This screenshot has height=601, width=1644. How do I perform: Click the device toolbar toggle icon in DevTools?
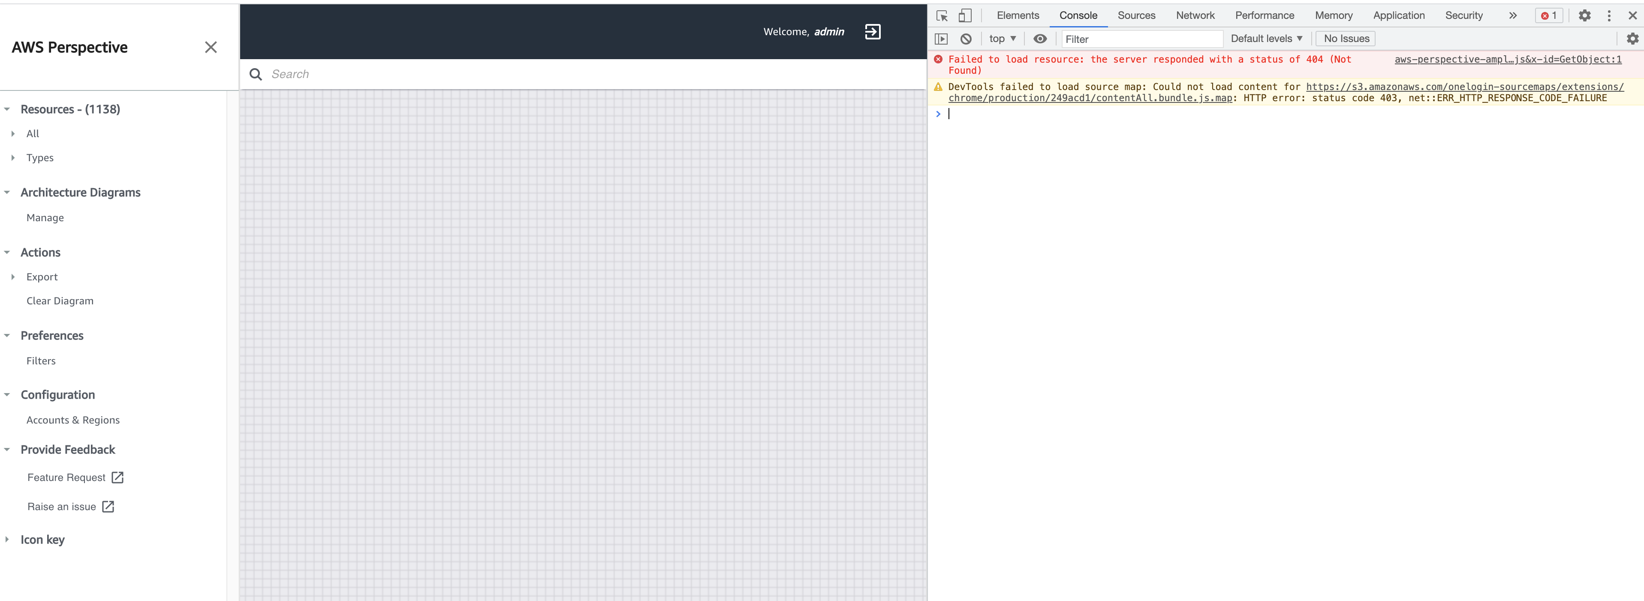[x=965, y=15]
